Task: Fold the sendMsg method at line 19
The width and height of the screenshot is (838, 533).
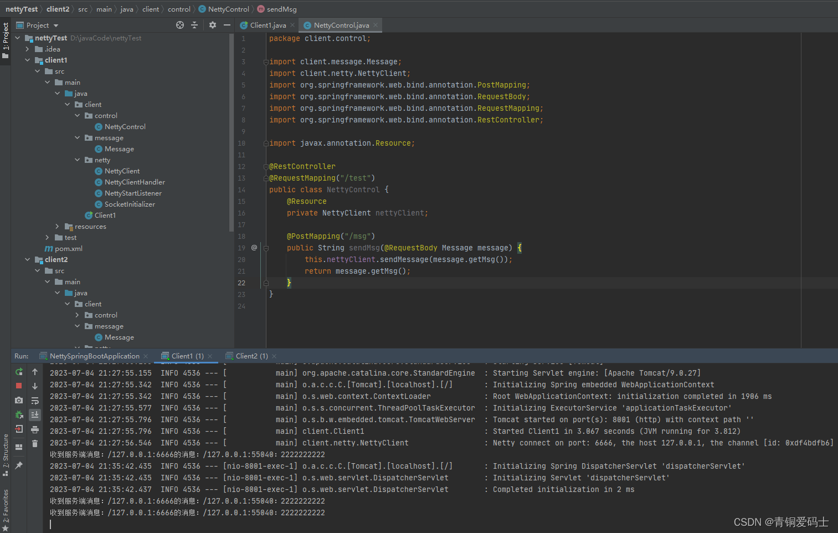Action: pos(266,248)
